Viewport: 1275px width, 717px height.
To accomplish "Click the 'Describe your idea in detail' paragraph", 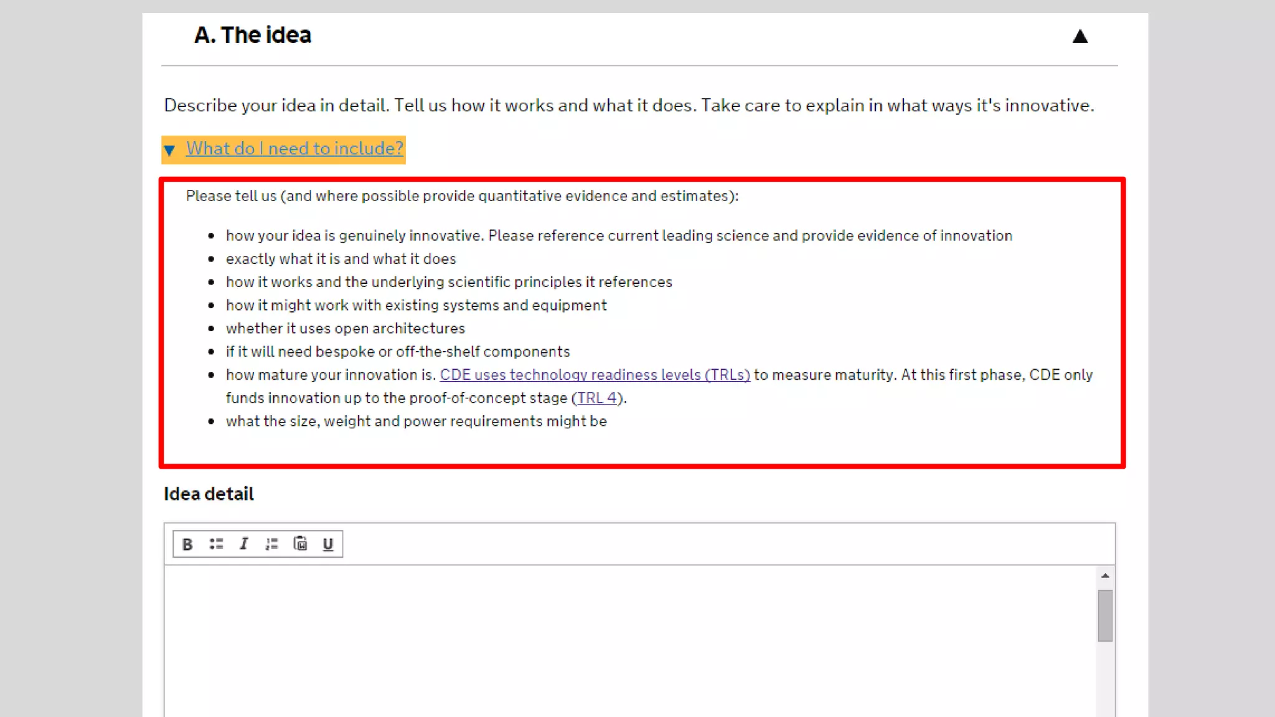I will tap(629, 106).
